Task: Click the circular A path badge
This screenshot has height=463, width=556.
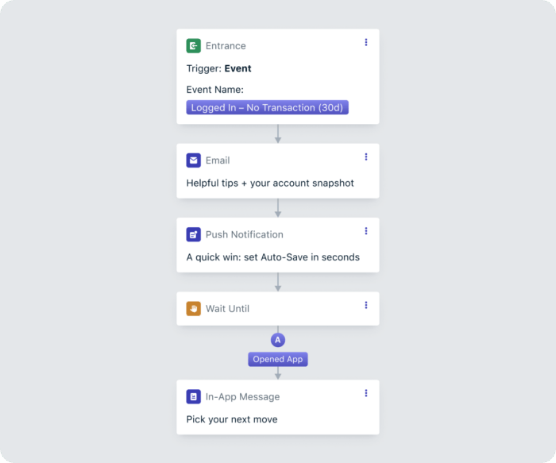Action: click(278, 340)
